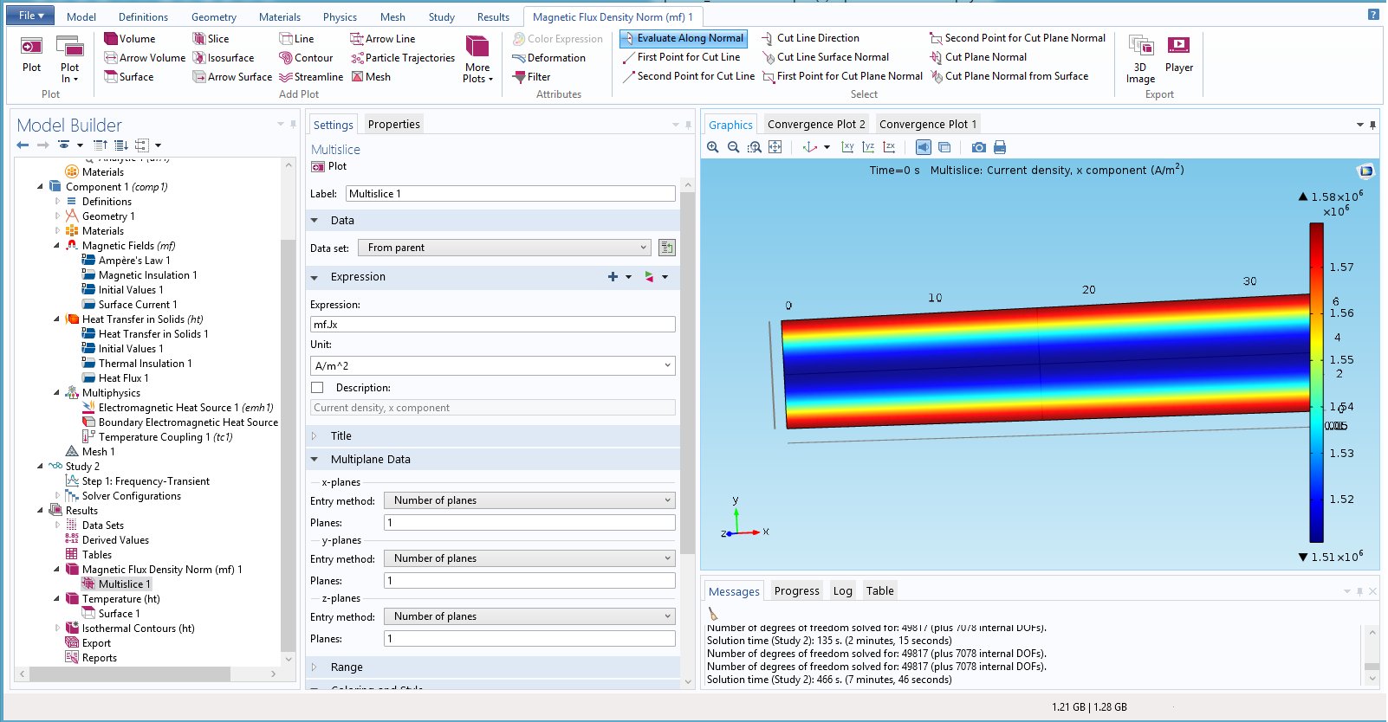Toggle the Scene Light button off
1388x722 pixels.
pyautogui.click(x=924, y=147)
